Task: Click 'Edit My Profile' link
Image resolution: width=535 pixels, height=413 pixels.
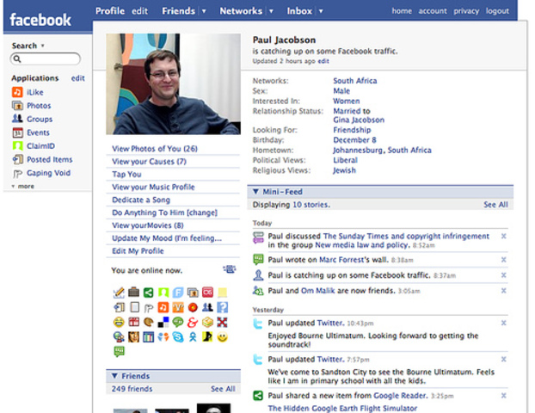Action: pyautogui.click(x=138, y=251)
